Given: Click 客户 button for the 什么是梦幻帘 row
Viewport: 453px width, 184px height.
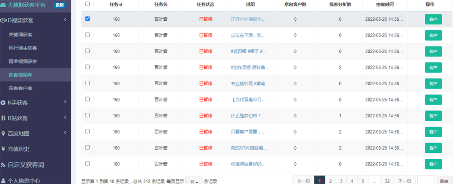Looking at the screenshot, I should (x=433, y=116).
